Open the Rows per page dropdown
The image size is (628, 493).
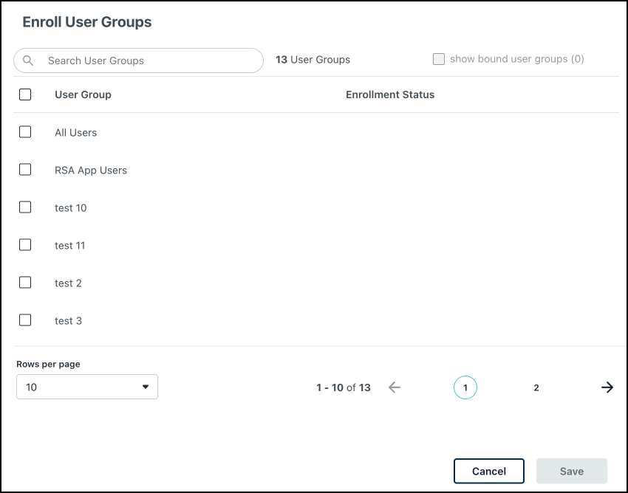point(86,387)
